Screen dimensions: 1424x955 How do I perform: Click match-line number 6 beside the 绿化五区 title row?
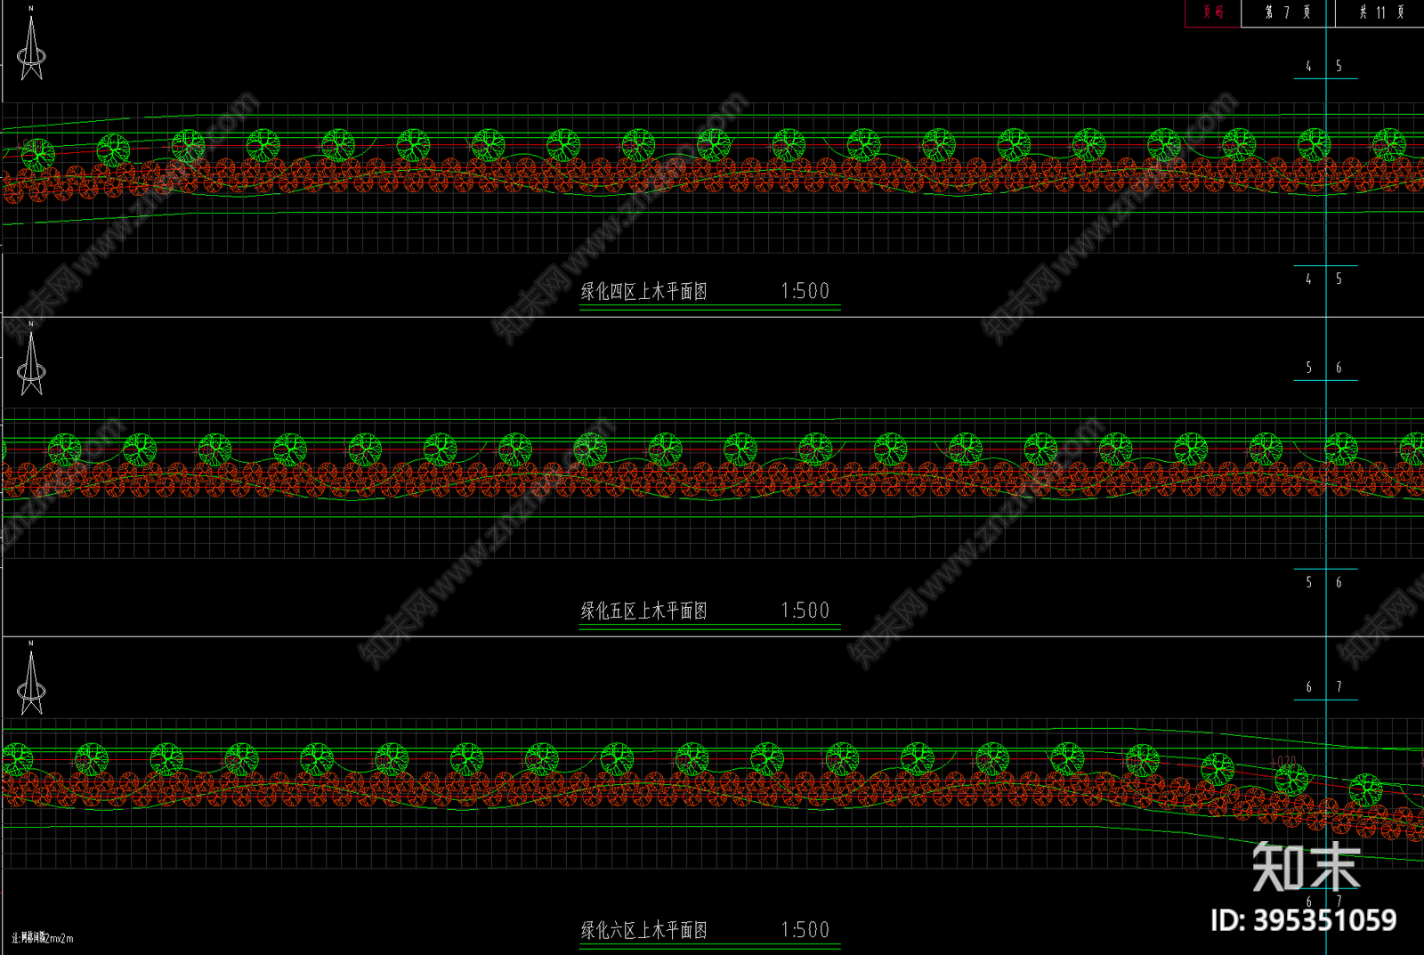[1339, 582]
